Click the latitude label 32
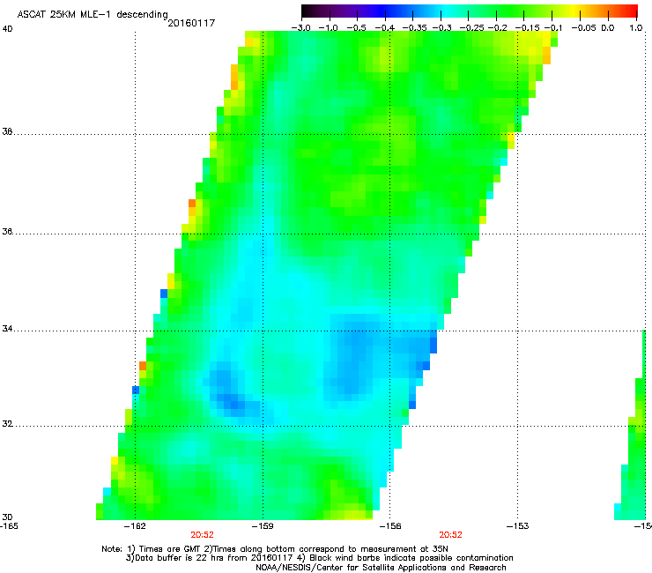The width and height of the screenshot is (652, 573). pos(7,424)
